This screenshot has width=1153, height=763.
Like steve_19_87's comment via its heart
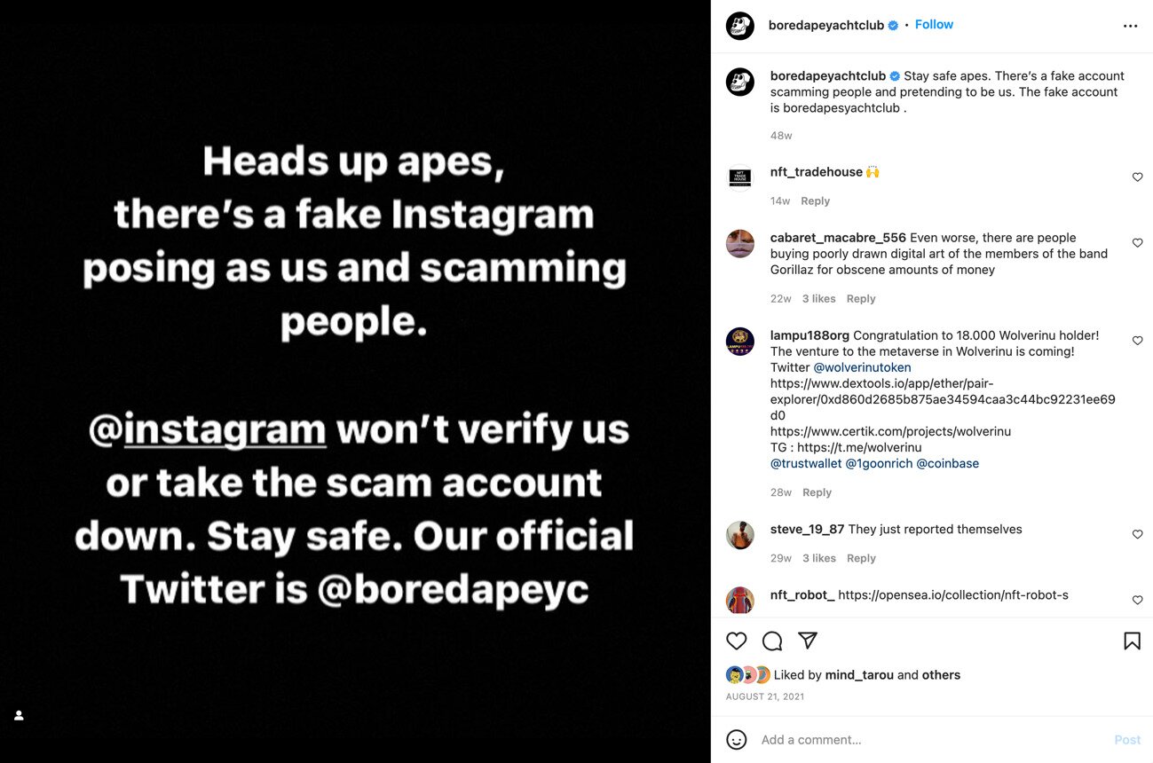pyautogui.click(x=1137, y=534)
